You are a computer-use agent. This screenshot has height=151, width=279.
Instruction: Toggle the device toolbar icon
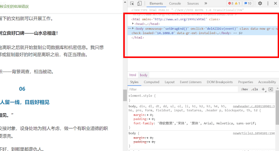click(139, 4)
